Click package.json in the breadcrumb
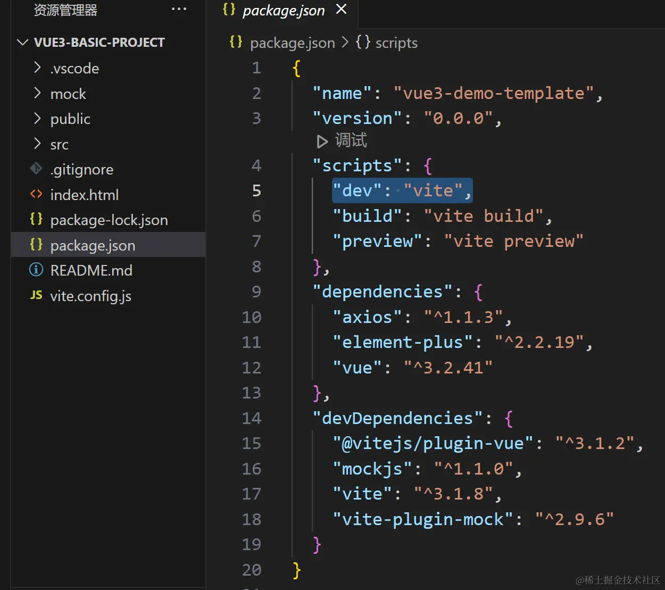Viewport: 665px width, 590px height. [x=293, y=43]
